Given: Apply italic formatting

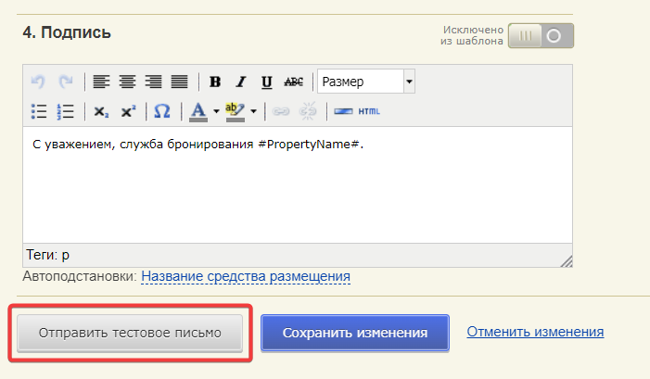Looking at the screenshot, I should [241, 82].
